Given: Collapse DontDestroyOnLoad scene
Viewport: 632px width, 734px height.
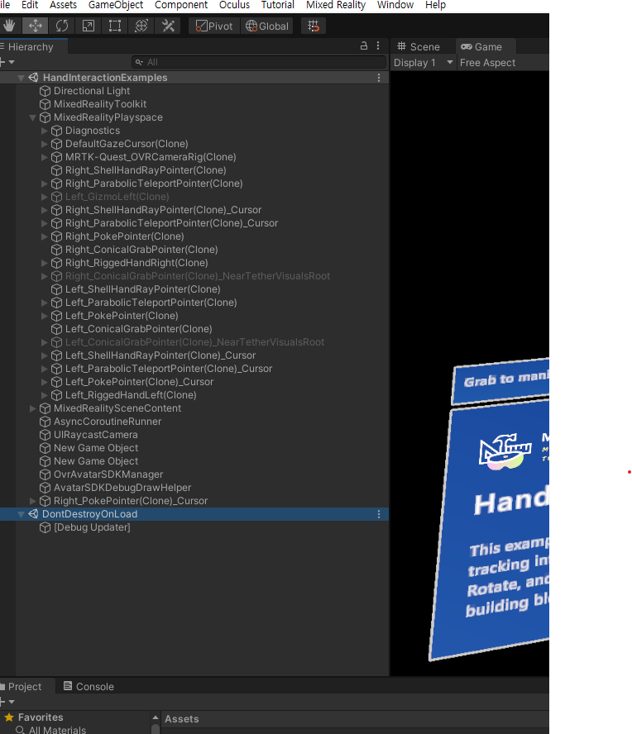Looking at the screenshot, I should 21,514.
